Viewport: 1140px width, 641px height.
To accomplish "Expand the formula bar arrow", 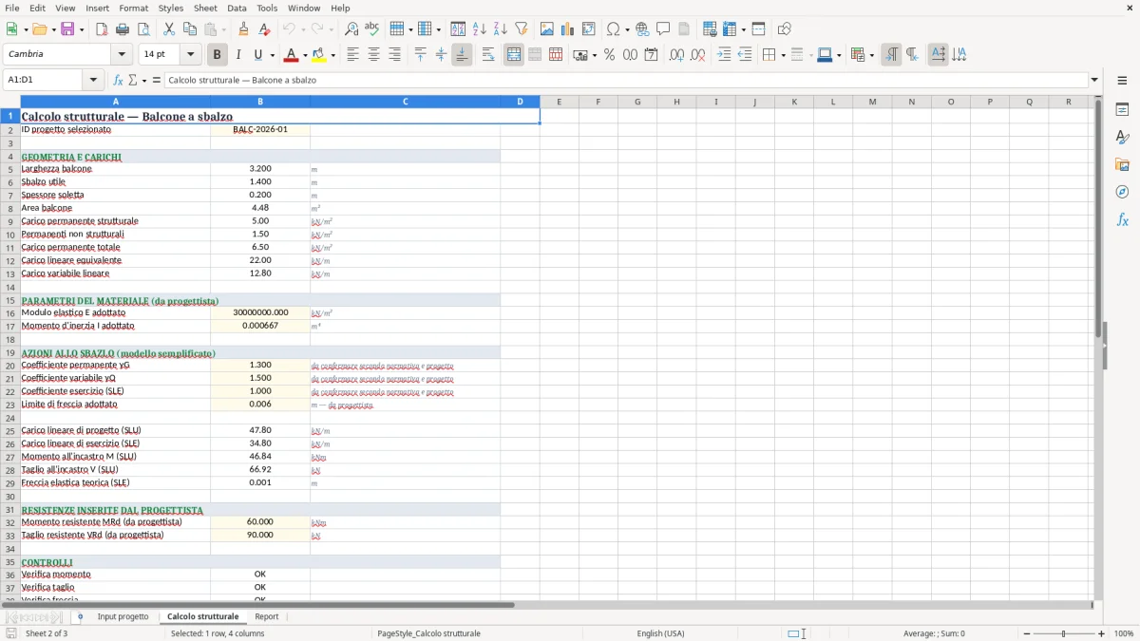I will 1094,81.
